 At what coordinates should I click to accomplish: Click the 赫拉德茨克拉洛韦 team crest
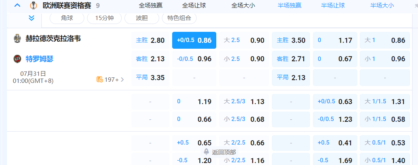(x=17, y=38)
